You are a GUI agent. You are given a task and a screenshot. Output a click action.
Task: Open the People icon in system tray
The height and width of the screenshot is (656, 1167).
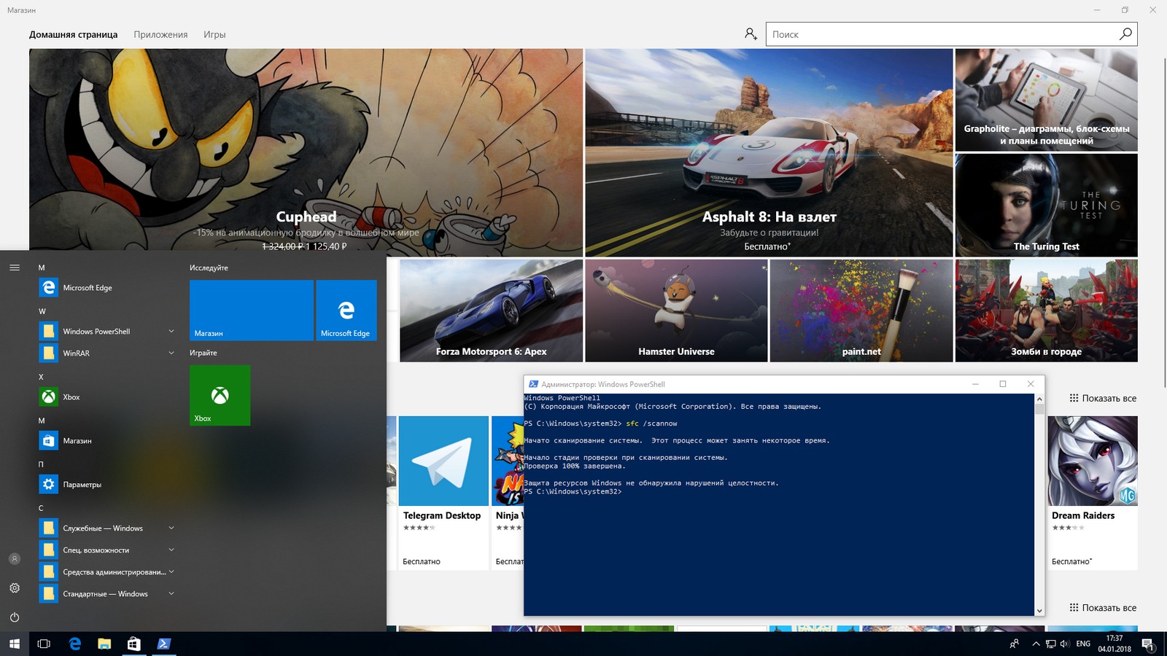(1015, 644)
